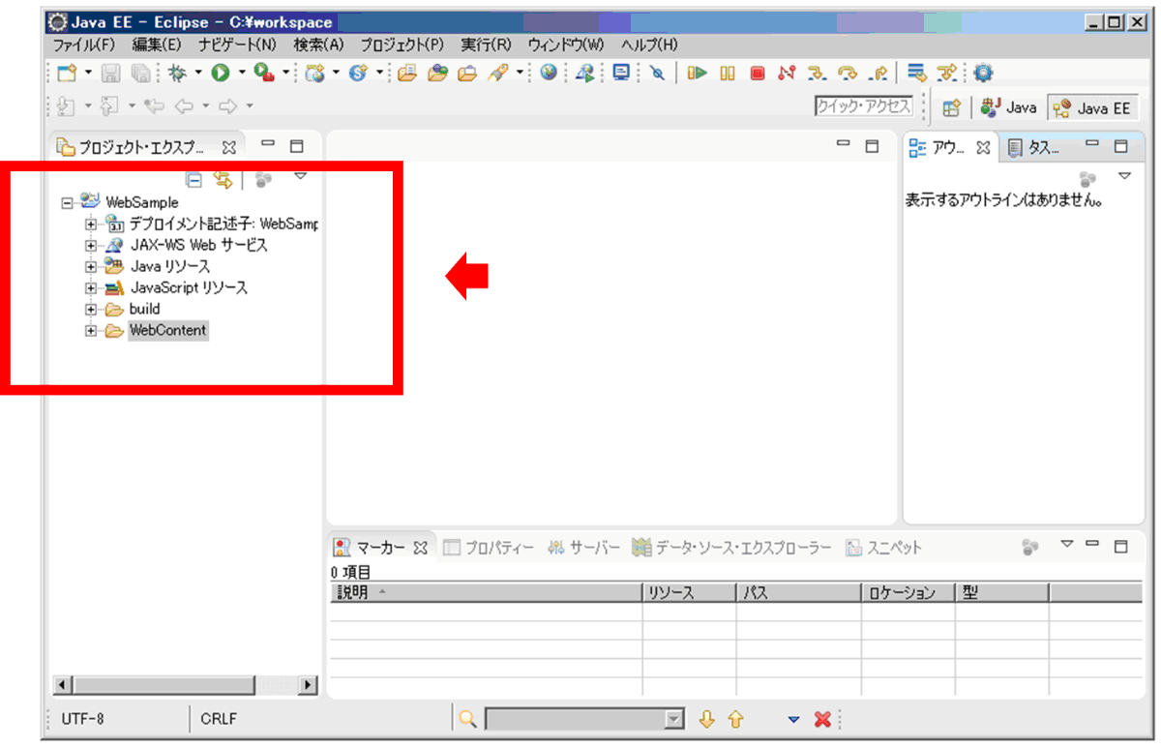Click the find next down arrow
Image resolution: width=1161 pixels, height=748 pixels.
pyautogui.click(x=706, y=719)
